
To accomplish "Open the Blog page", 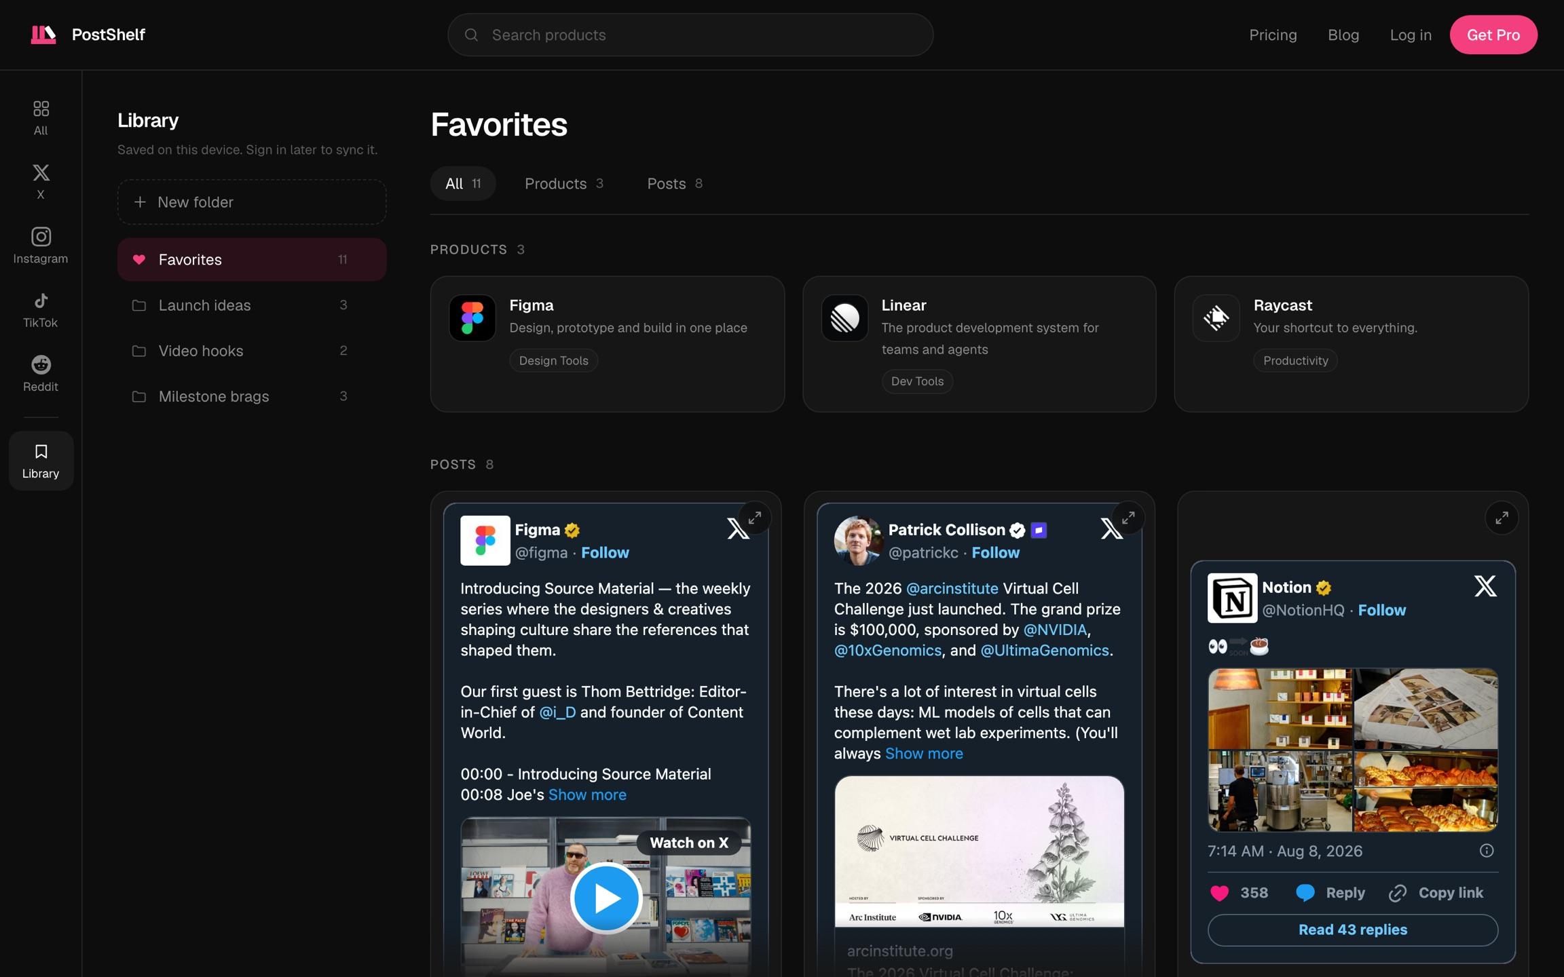I will tap(1343, 35).
